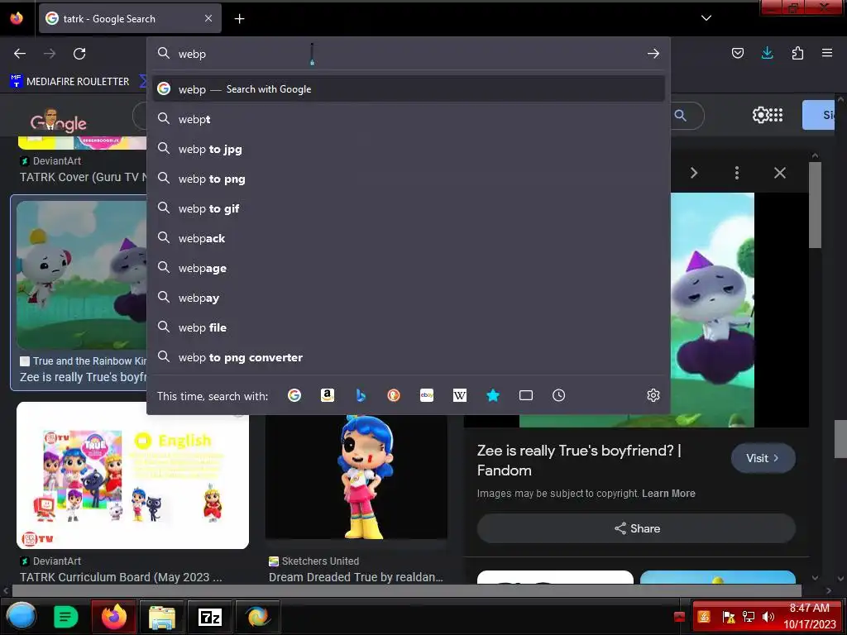
Task: Open the Learn More copyright link
Action: (668, 493)
